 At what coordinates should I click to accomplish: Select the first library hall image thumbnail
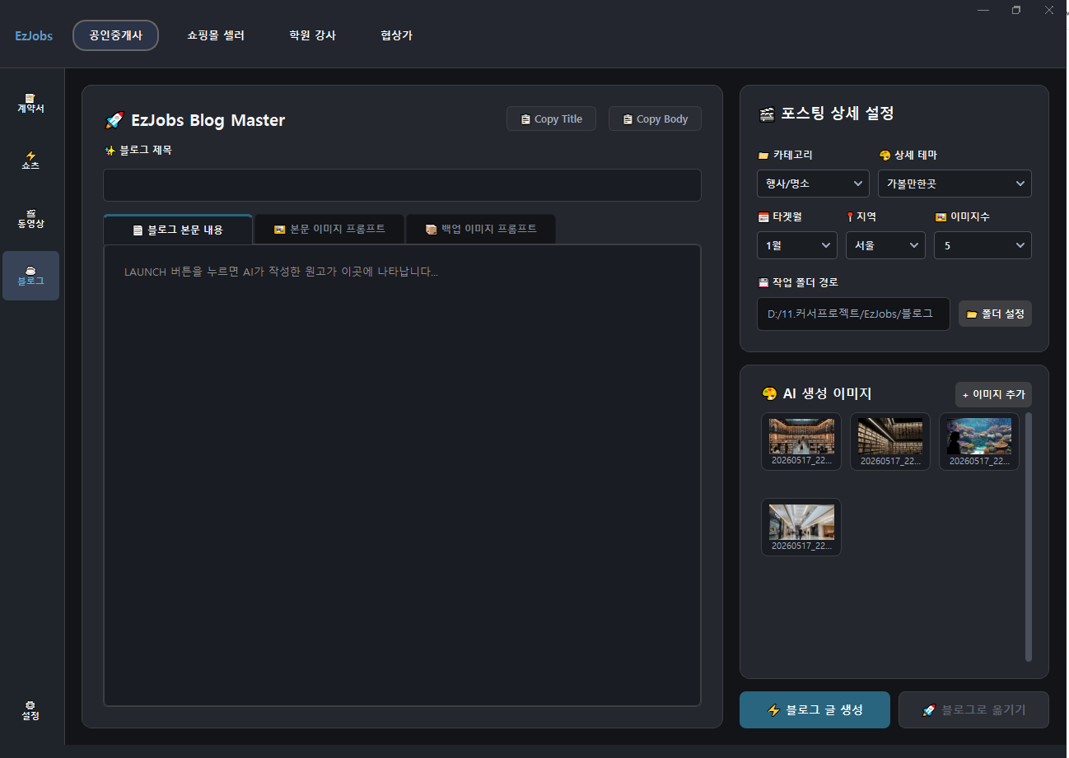801,441
